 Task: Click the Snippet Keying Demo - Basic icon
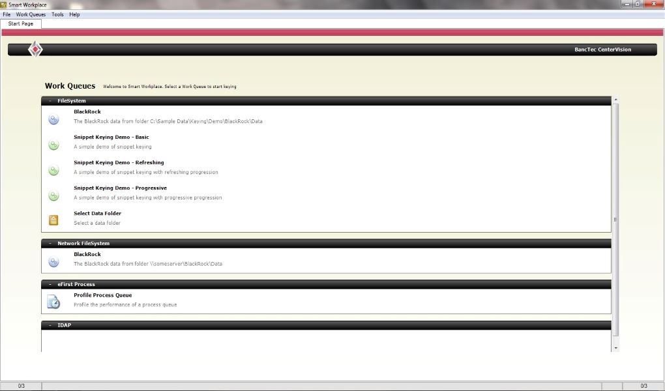(x=53, y=145)
